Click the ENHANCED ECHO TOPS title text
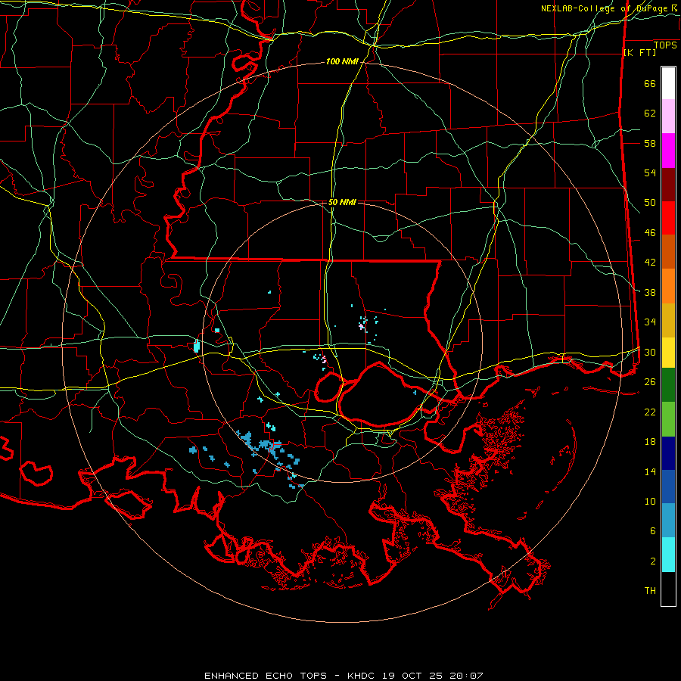The image size is (681, 681). point(266,676)
